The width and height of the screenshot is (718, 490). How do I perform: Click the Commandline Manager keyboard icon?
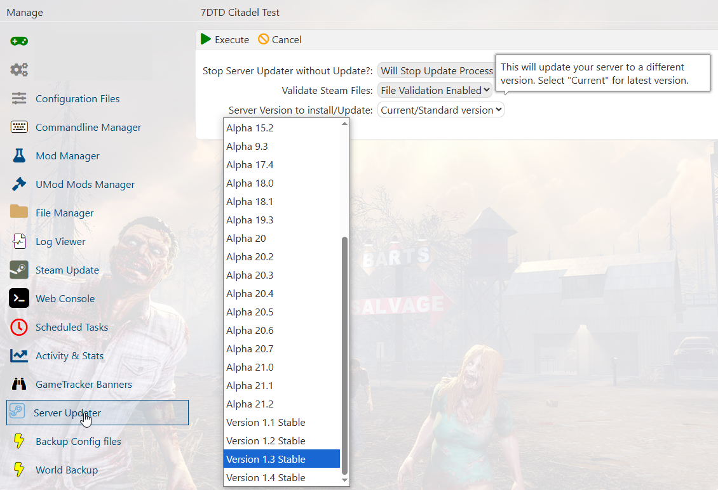(x=19, y=127)
